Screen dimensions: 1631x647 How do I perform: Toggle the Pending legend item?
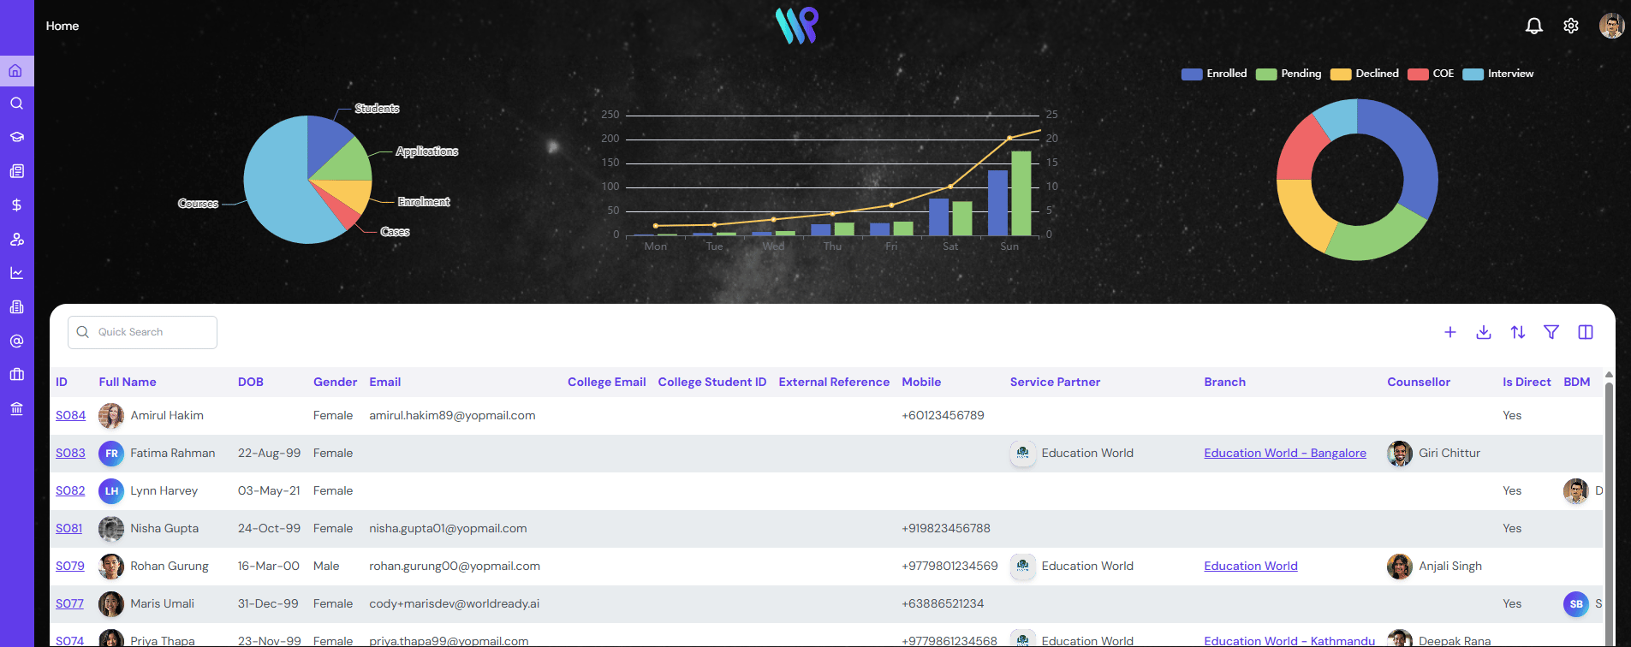click(x=1289, y=74)
